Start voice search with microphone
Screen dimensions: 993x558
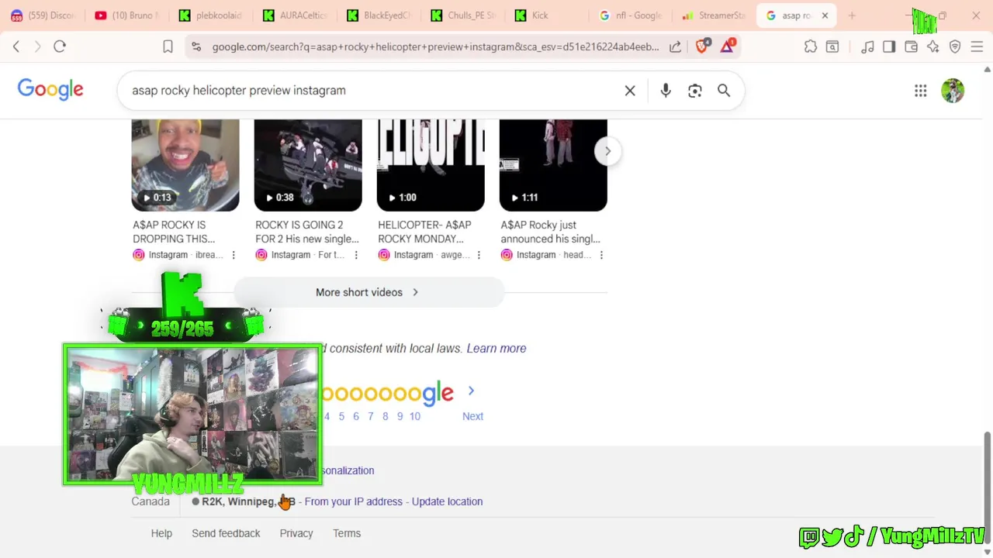pyautogui.click(x=666, y=91)
